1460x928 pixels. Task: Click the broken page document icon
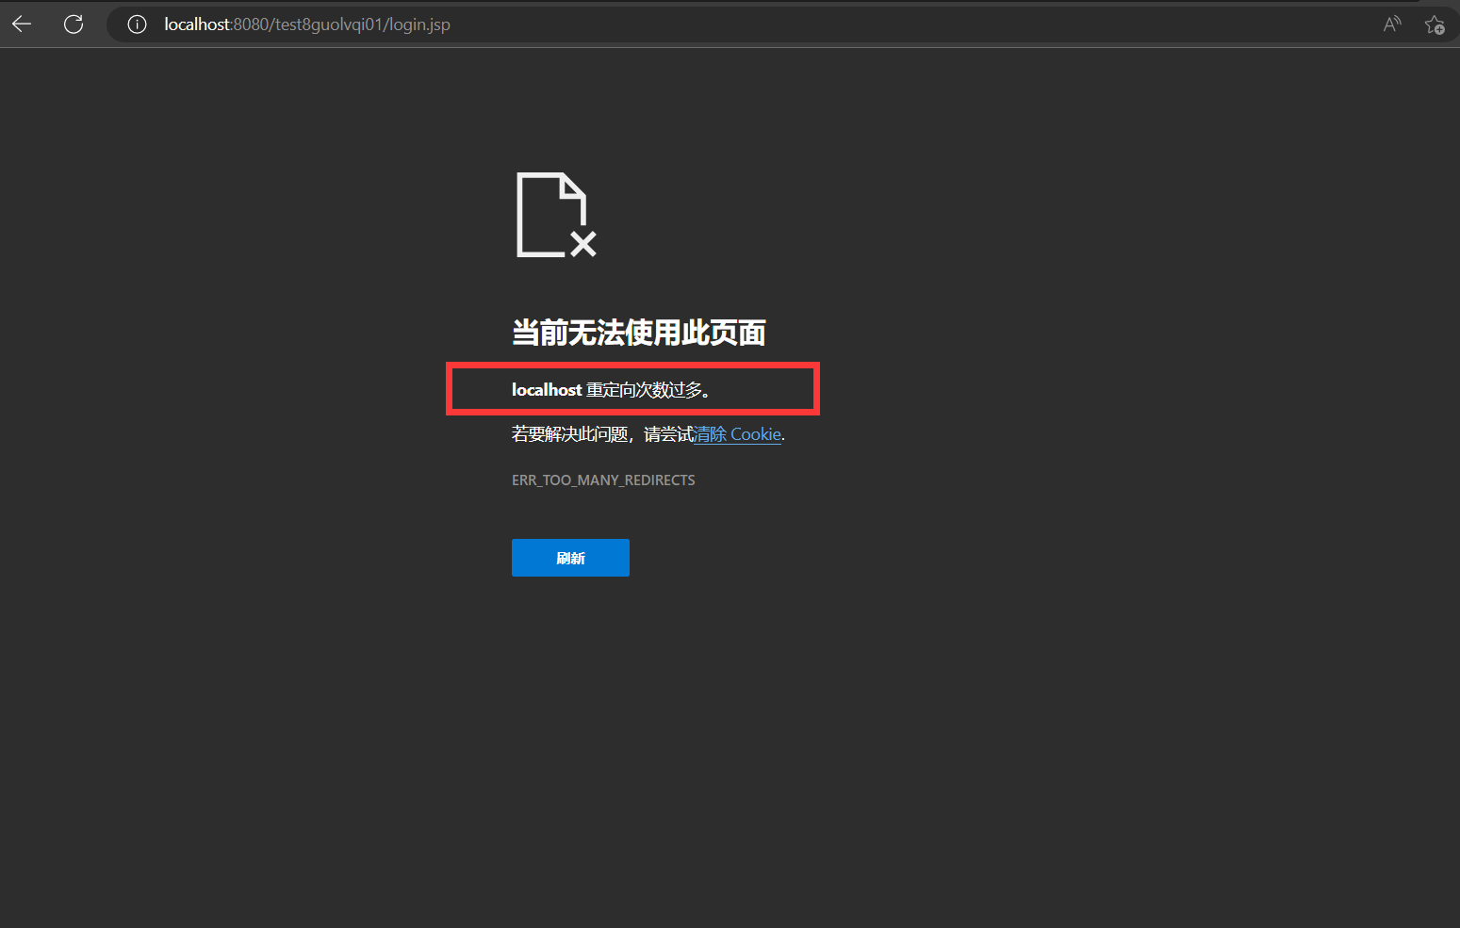click(556, 215)
